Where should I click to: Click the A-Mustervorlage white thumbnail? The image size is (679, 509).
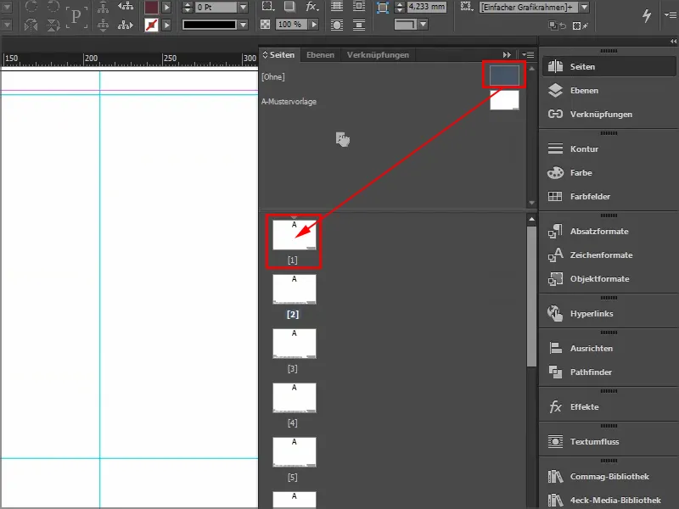[504, 100]
